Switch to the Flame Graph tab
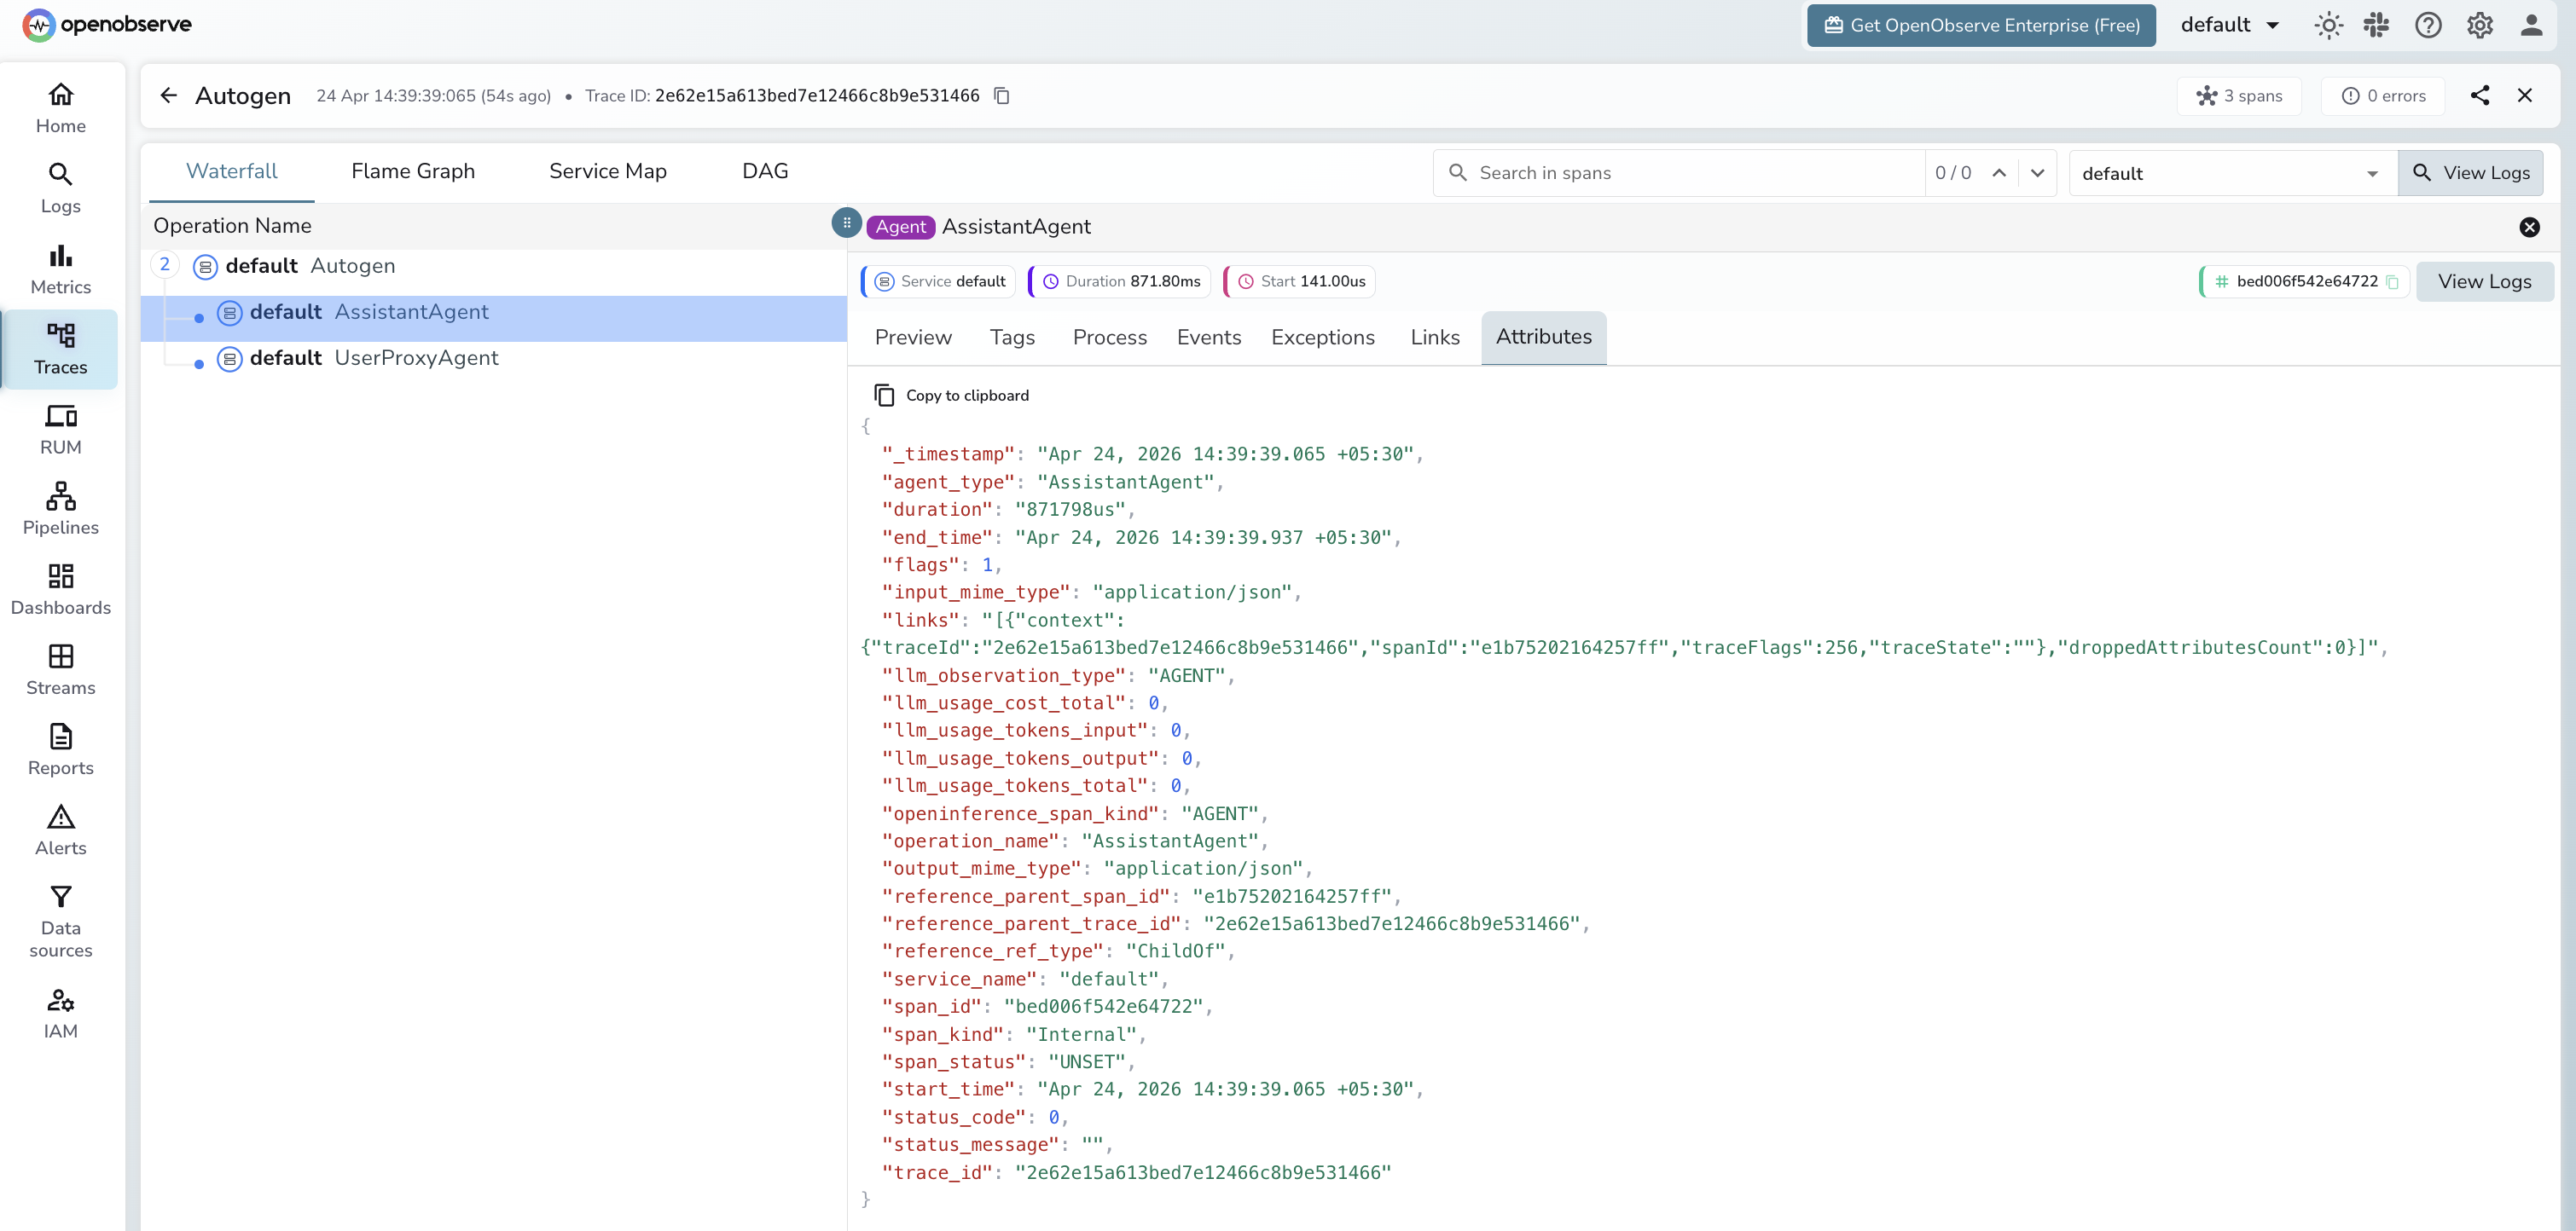 point(412,170)
